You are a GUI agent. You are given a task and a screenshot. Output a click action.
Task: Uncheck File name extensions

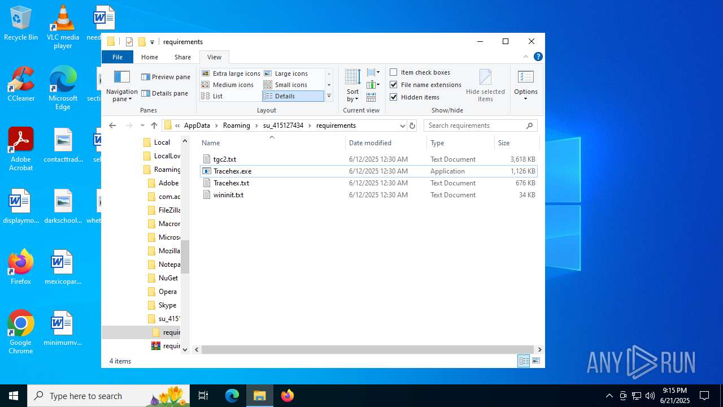pos(425,85)
